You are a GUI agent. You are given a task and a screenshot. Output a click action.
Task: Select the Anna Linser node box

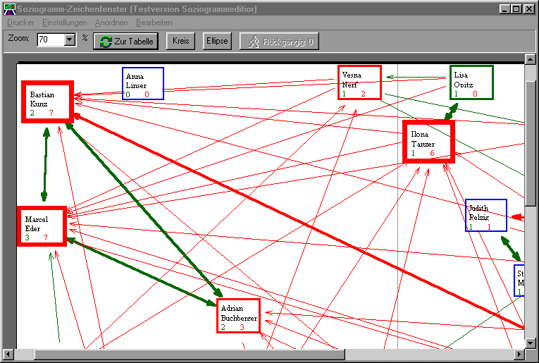coord(143,84)
